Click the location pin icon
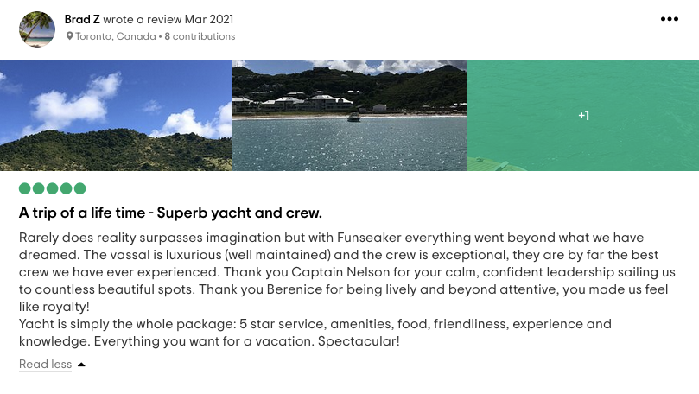Image resolution: width=699 pixels, height=394 pixels. click(x=69, y=36)
